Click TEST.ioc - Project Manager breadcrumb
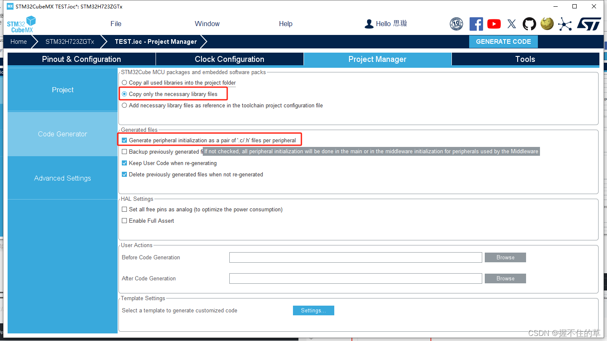Viewport: 607px width, 341px height. pos(156,42)
